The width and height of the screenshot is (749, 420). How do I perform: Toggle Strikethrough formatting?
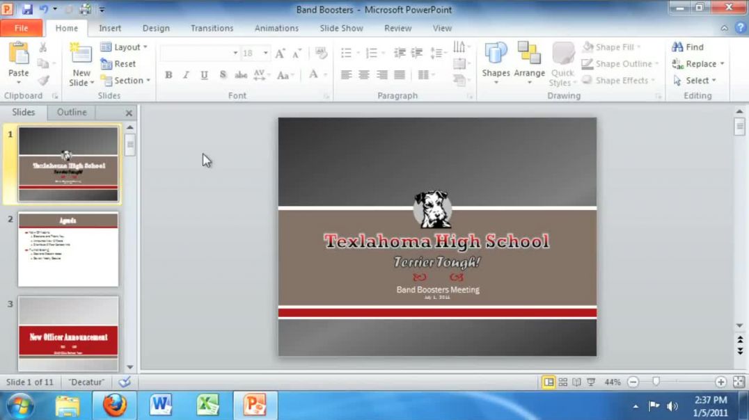tap(241, 75)
